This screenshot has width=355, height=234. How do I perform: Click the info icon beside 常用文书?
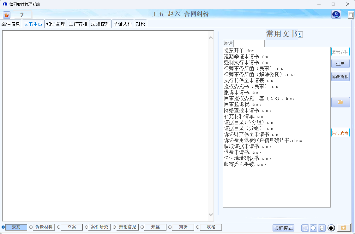click(x=300, y=35)
